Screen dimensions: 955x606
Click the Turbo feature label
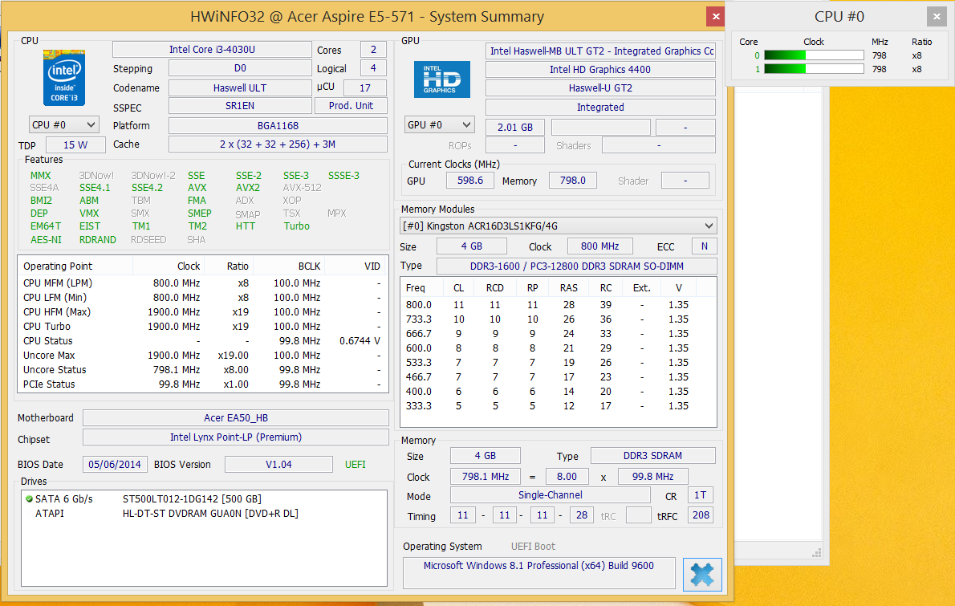(x=297, y=226)
